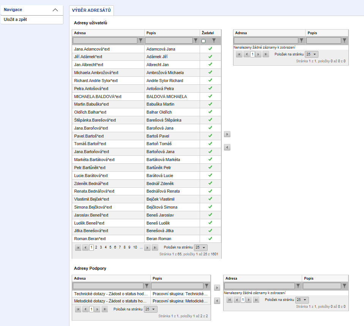Filter icon for Popis in selected support grid

345,286
